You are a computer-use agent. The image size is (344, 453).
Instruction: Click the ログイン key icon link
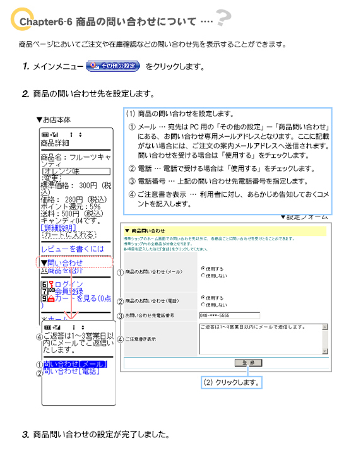pyautogui.click(x=51, y=285)
